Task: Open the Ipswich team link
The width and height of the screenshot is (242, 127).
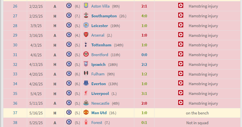Action: pos(98,64)
